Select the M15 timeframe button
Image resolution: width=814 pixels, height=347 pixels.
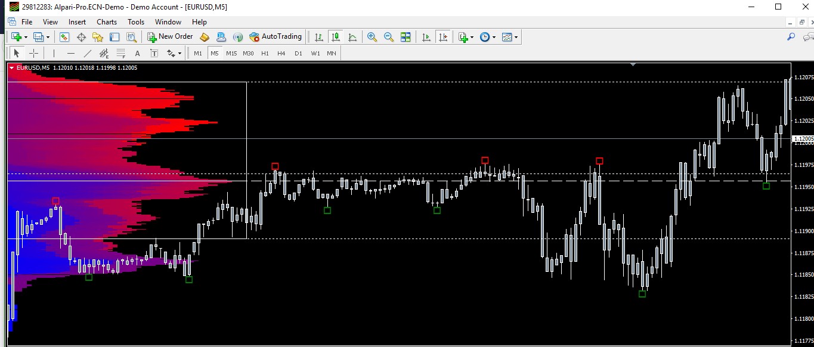(x=231, y=53)
